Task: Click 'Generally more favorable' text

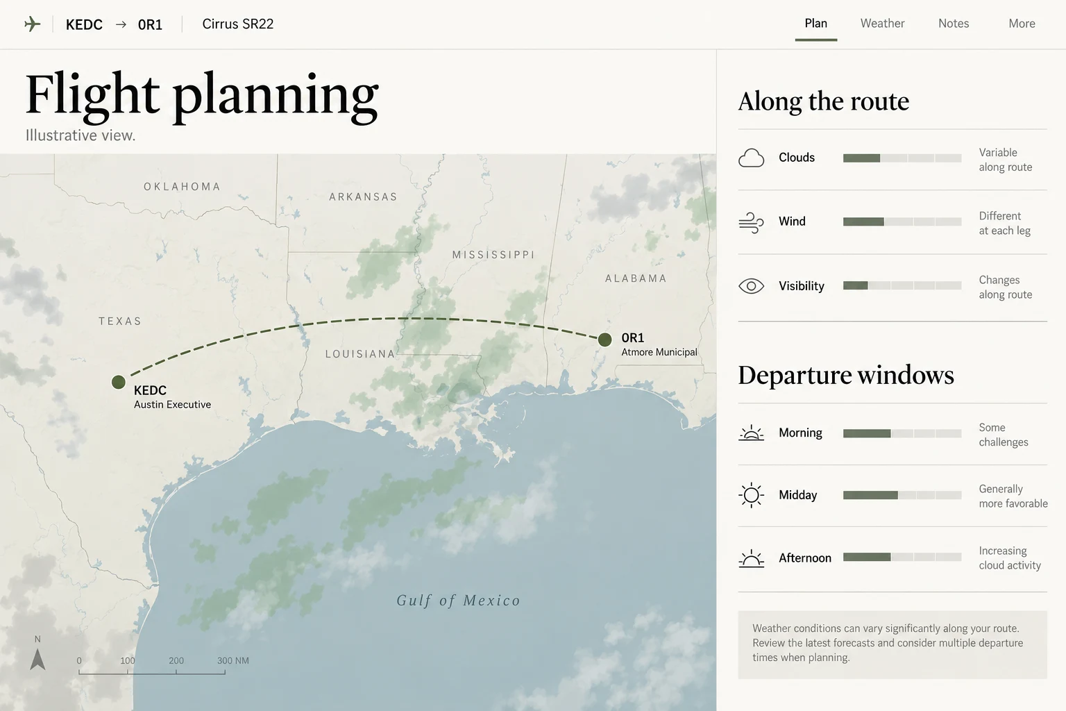Action: tap(1013, 496)
